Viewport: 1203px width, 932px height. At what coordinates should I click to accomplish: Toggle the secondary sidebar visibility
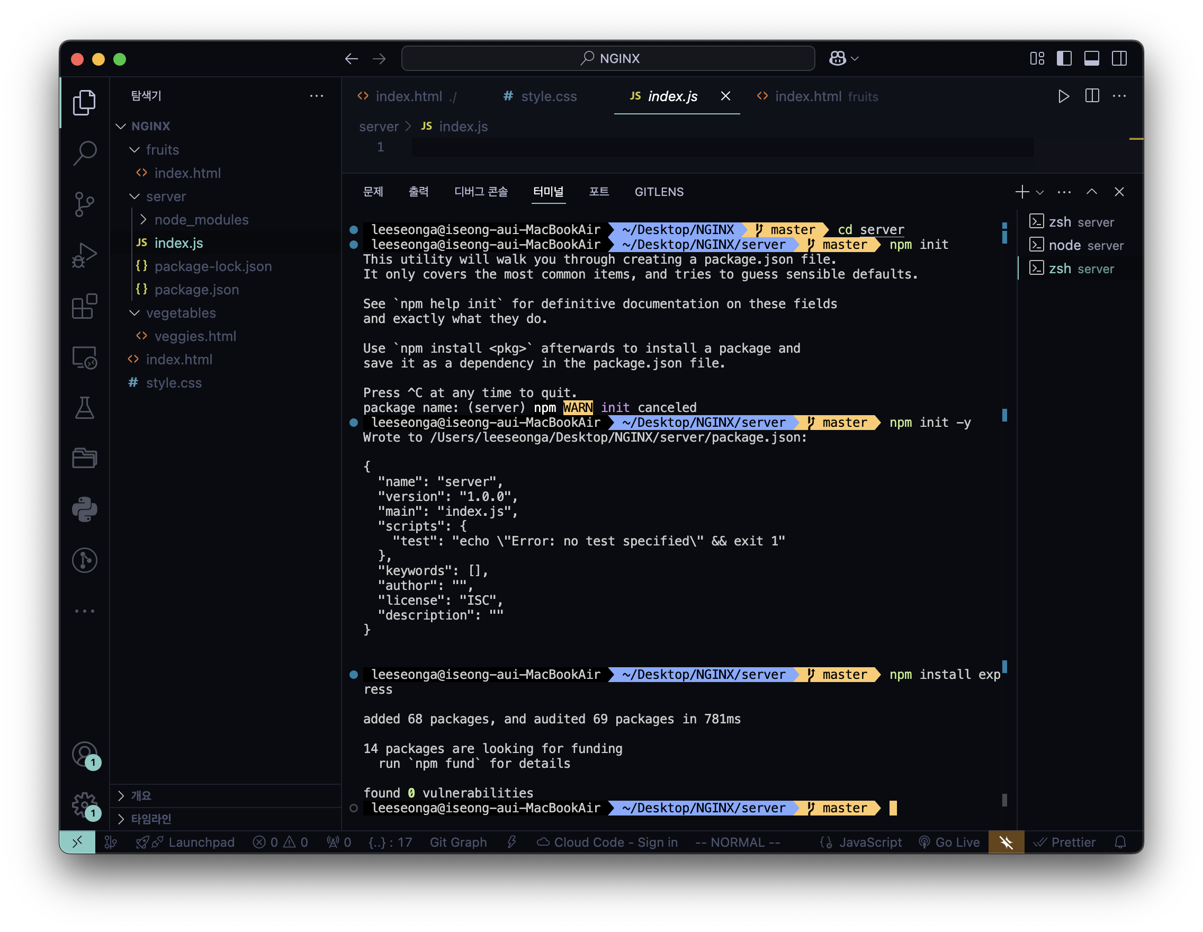(1119, 58)
